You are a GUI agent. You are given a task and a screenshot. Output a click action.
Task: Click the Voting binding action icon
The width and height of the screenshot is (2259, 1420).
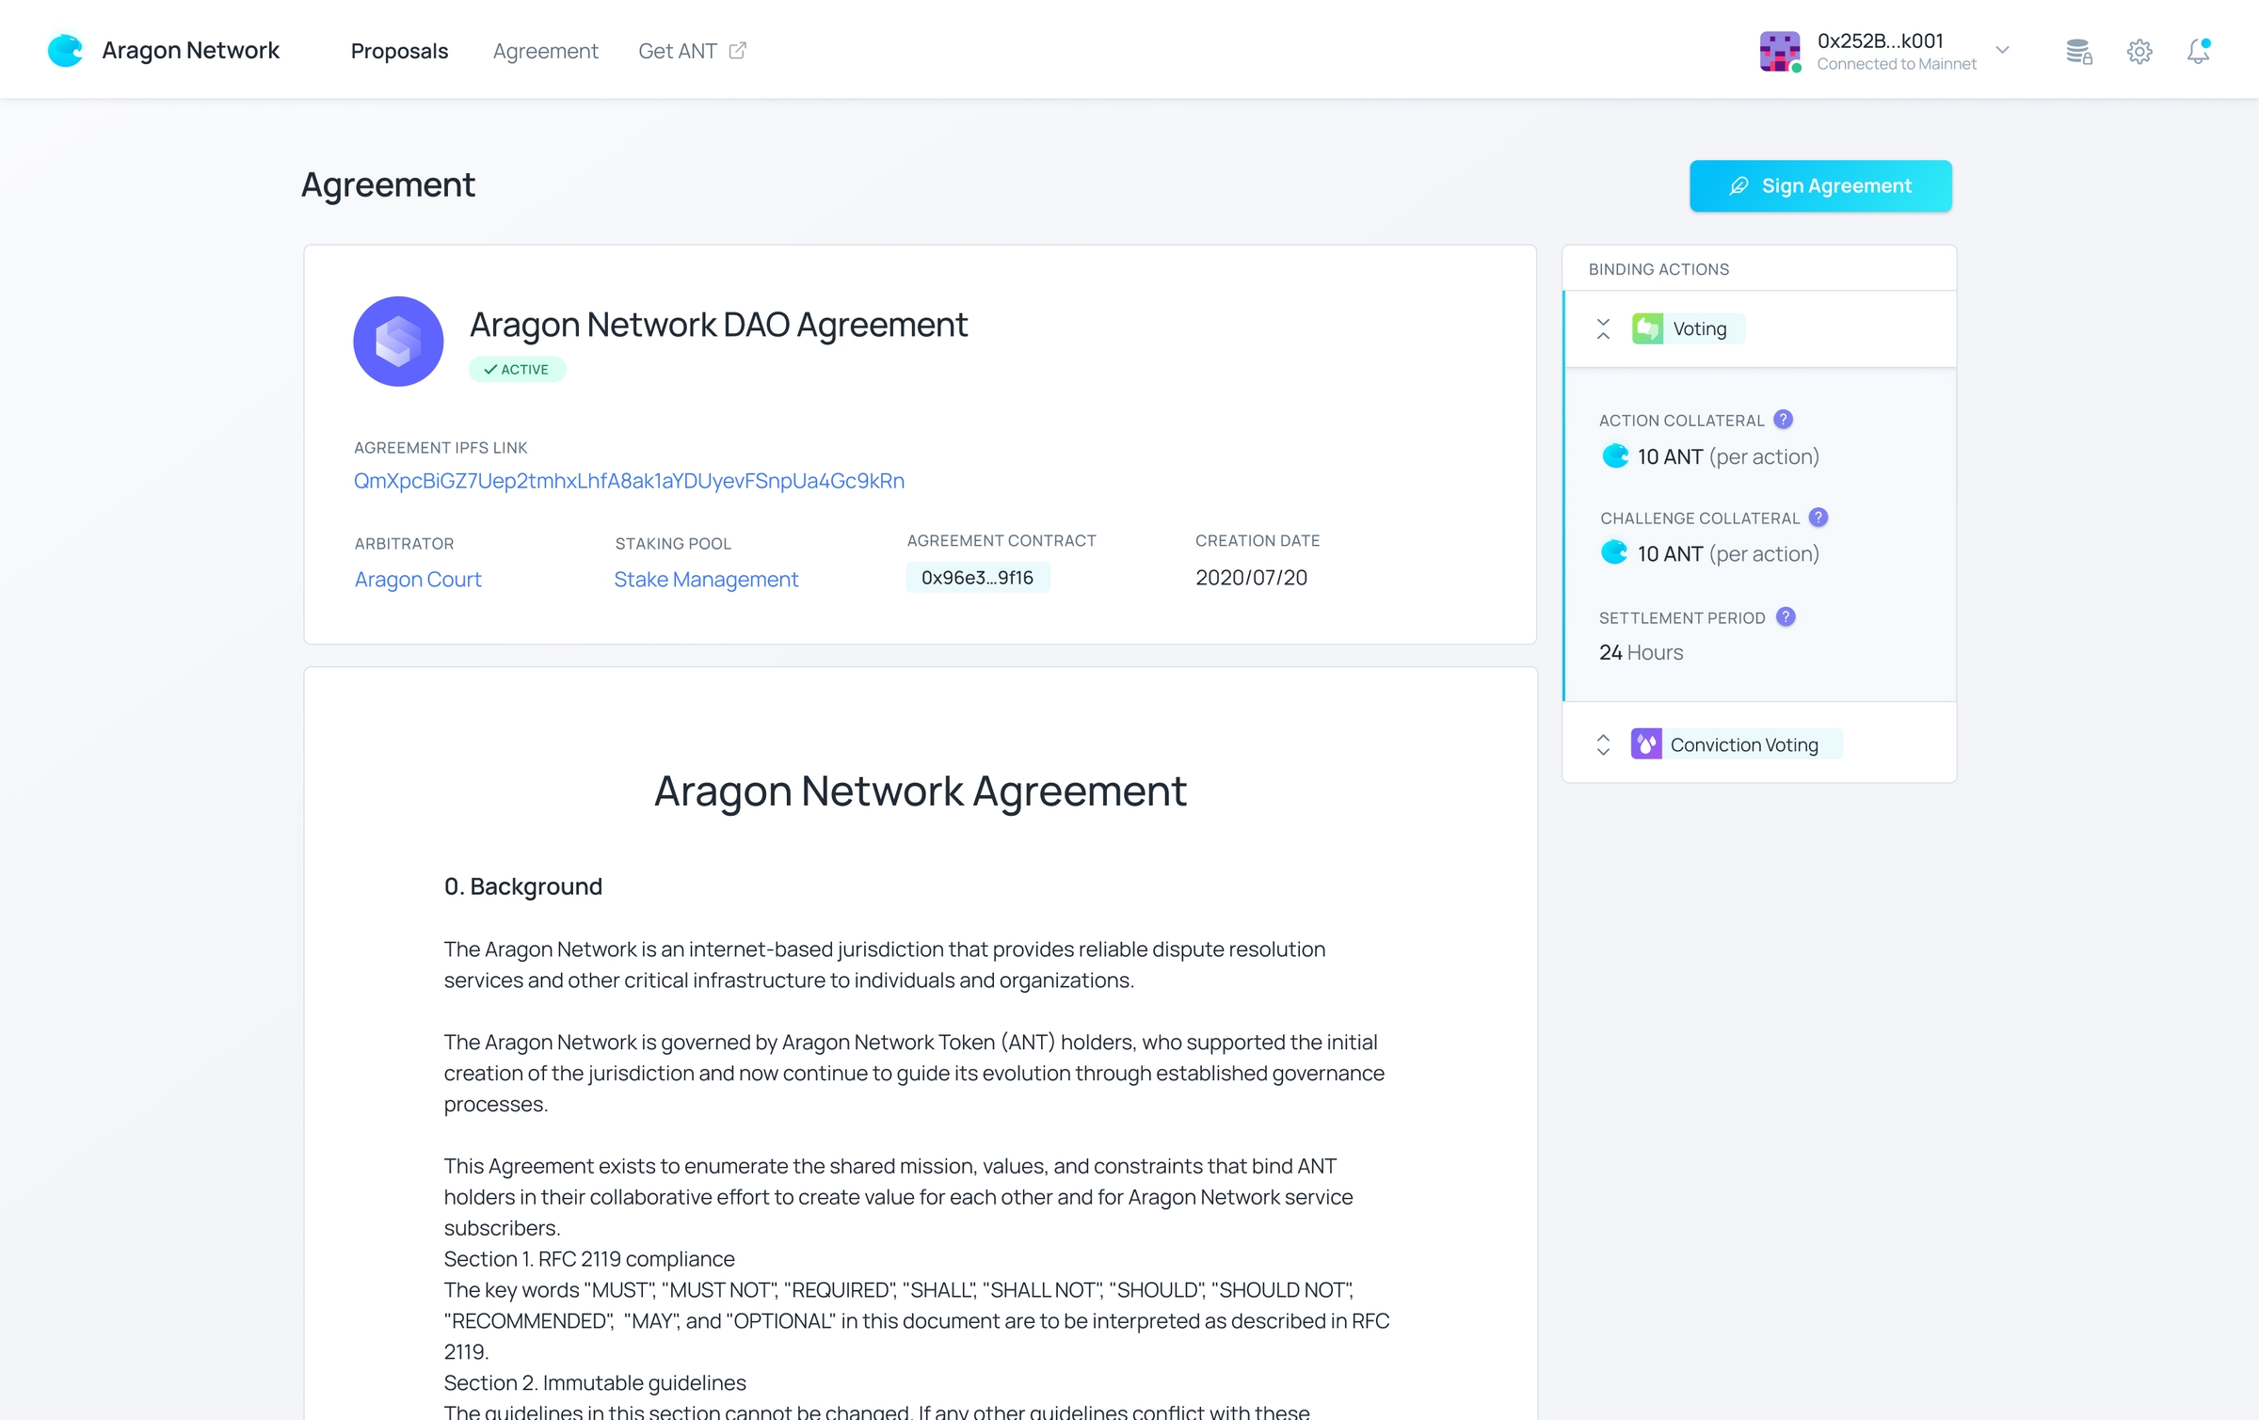pos(1647,327)
